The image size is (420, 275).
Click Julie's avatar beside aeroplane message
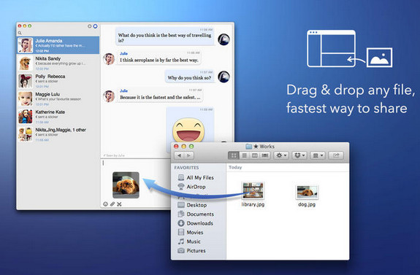pos(109,59)
